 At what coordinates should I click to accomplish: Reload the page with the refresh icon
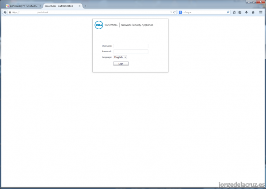pos(174,12)
